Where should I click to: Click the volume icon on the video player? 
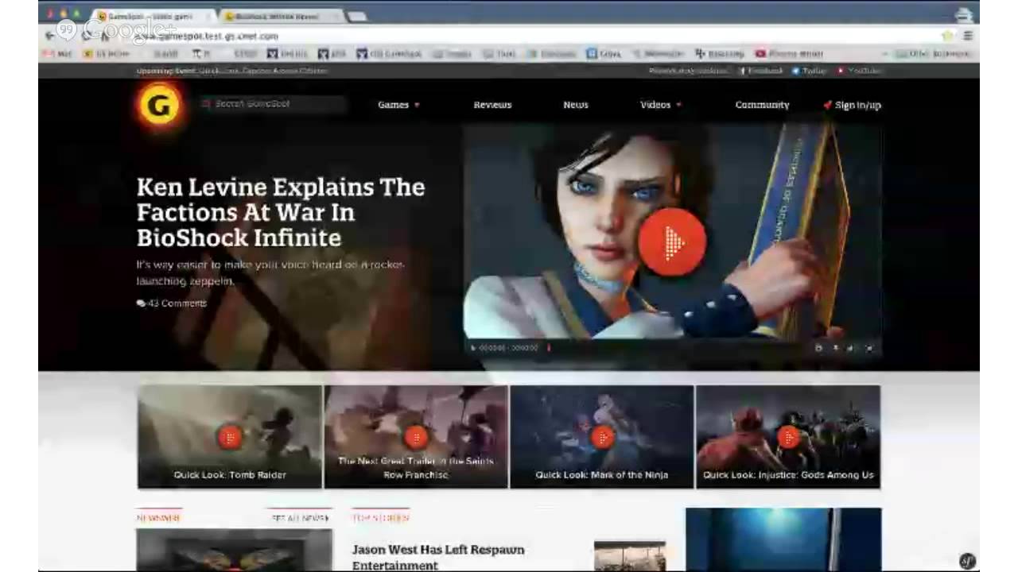[850, 348]
